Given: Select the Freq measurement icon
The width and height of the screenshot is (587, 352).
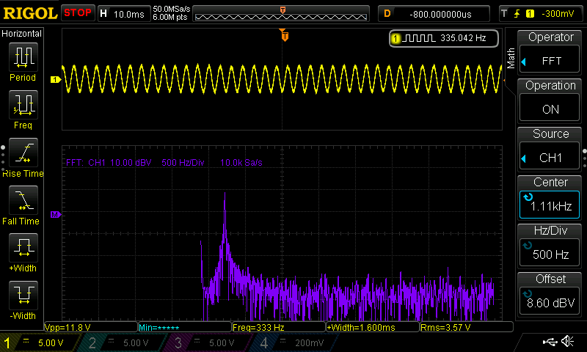Looking at the screenshot, I should coord(23,109).
